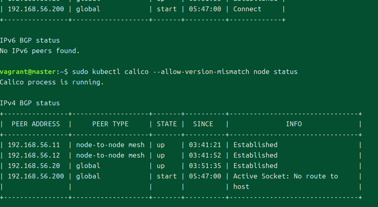Click the 03:51:35 timestamp
378x207 pixels.
(x=205, y=166)
